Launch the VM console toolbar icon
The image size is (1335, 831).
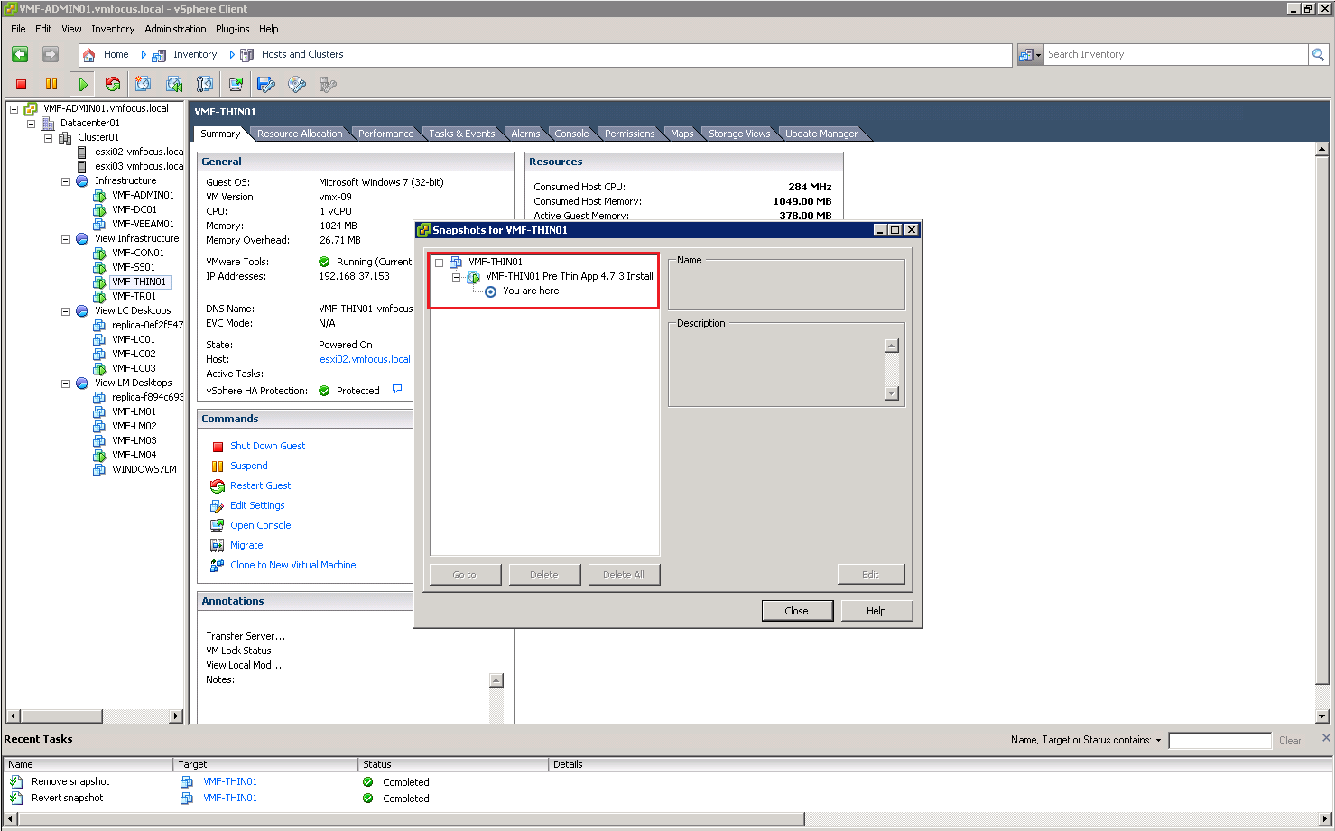(236, 85)
